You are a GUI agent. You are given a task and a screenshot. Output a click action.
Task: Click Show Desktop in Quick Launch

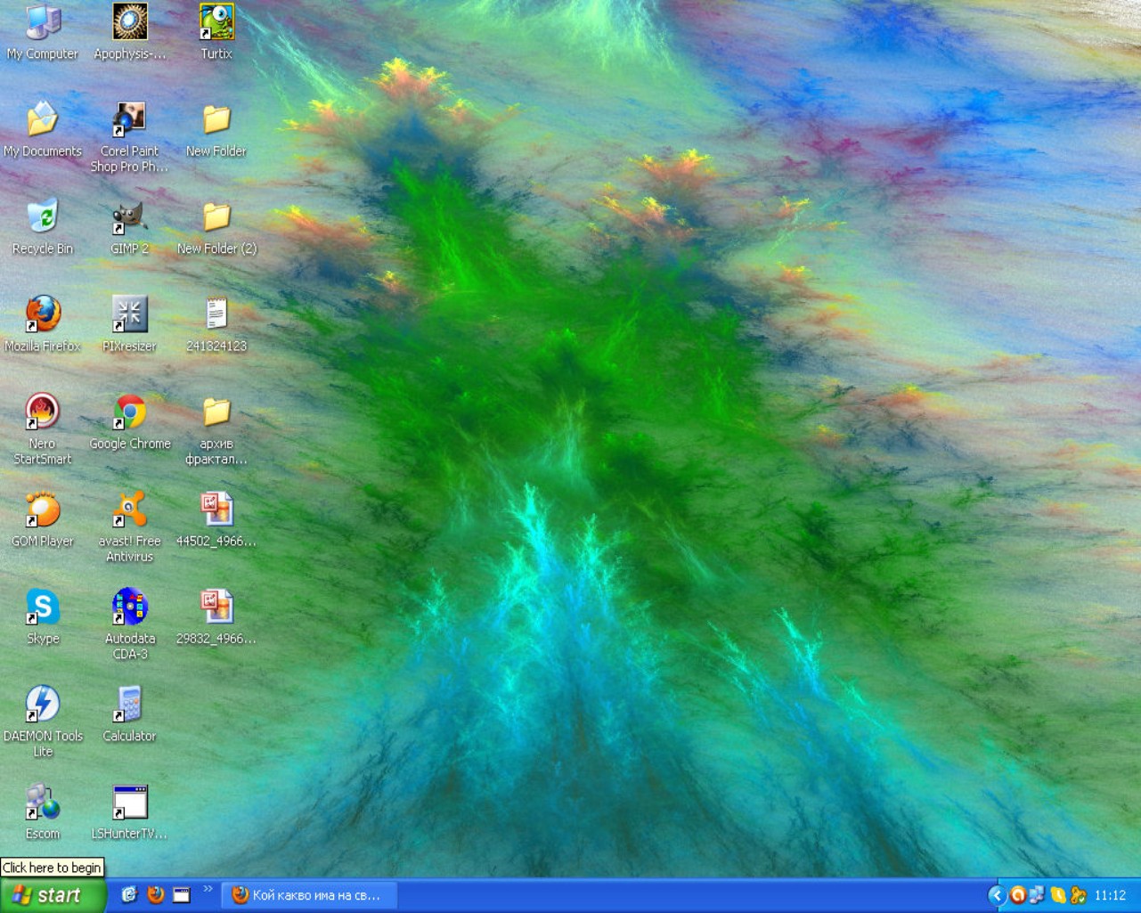(182, 895)
